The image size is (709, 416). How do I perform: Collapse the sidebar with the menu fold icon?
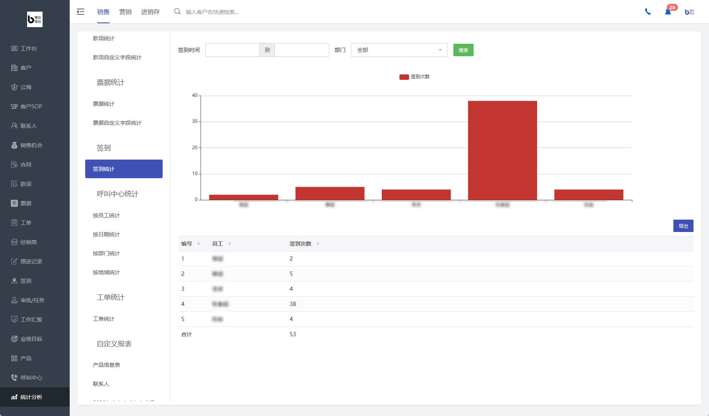[x=81, y=12]
